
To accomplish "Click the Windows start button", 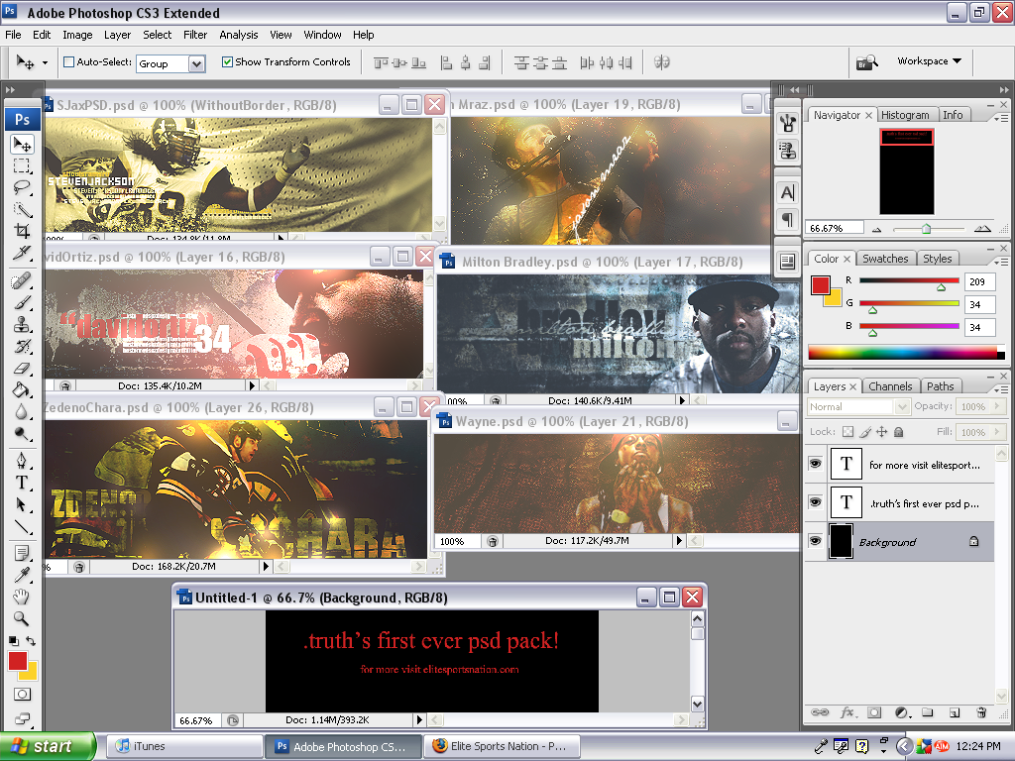I will pyautogui.click(x=48, y=746).
